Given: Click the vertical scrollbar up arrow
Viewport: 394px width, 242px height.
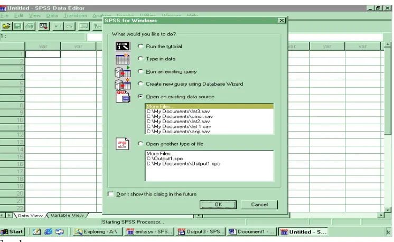Looking at the screenshot, I should point(388,44).
